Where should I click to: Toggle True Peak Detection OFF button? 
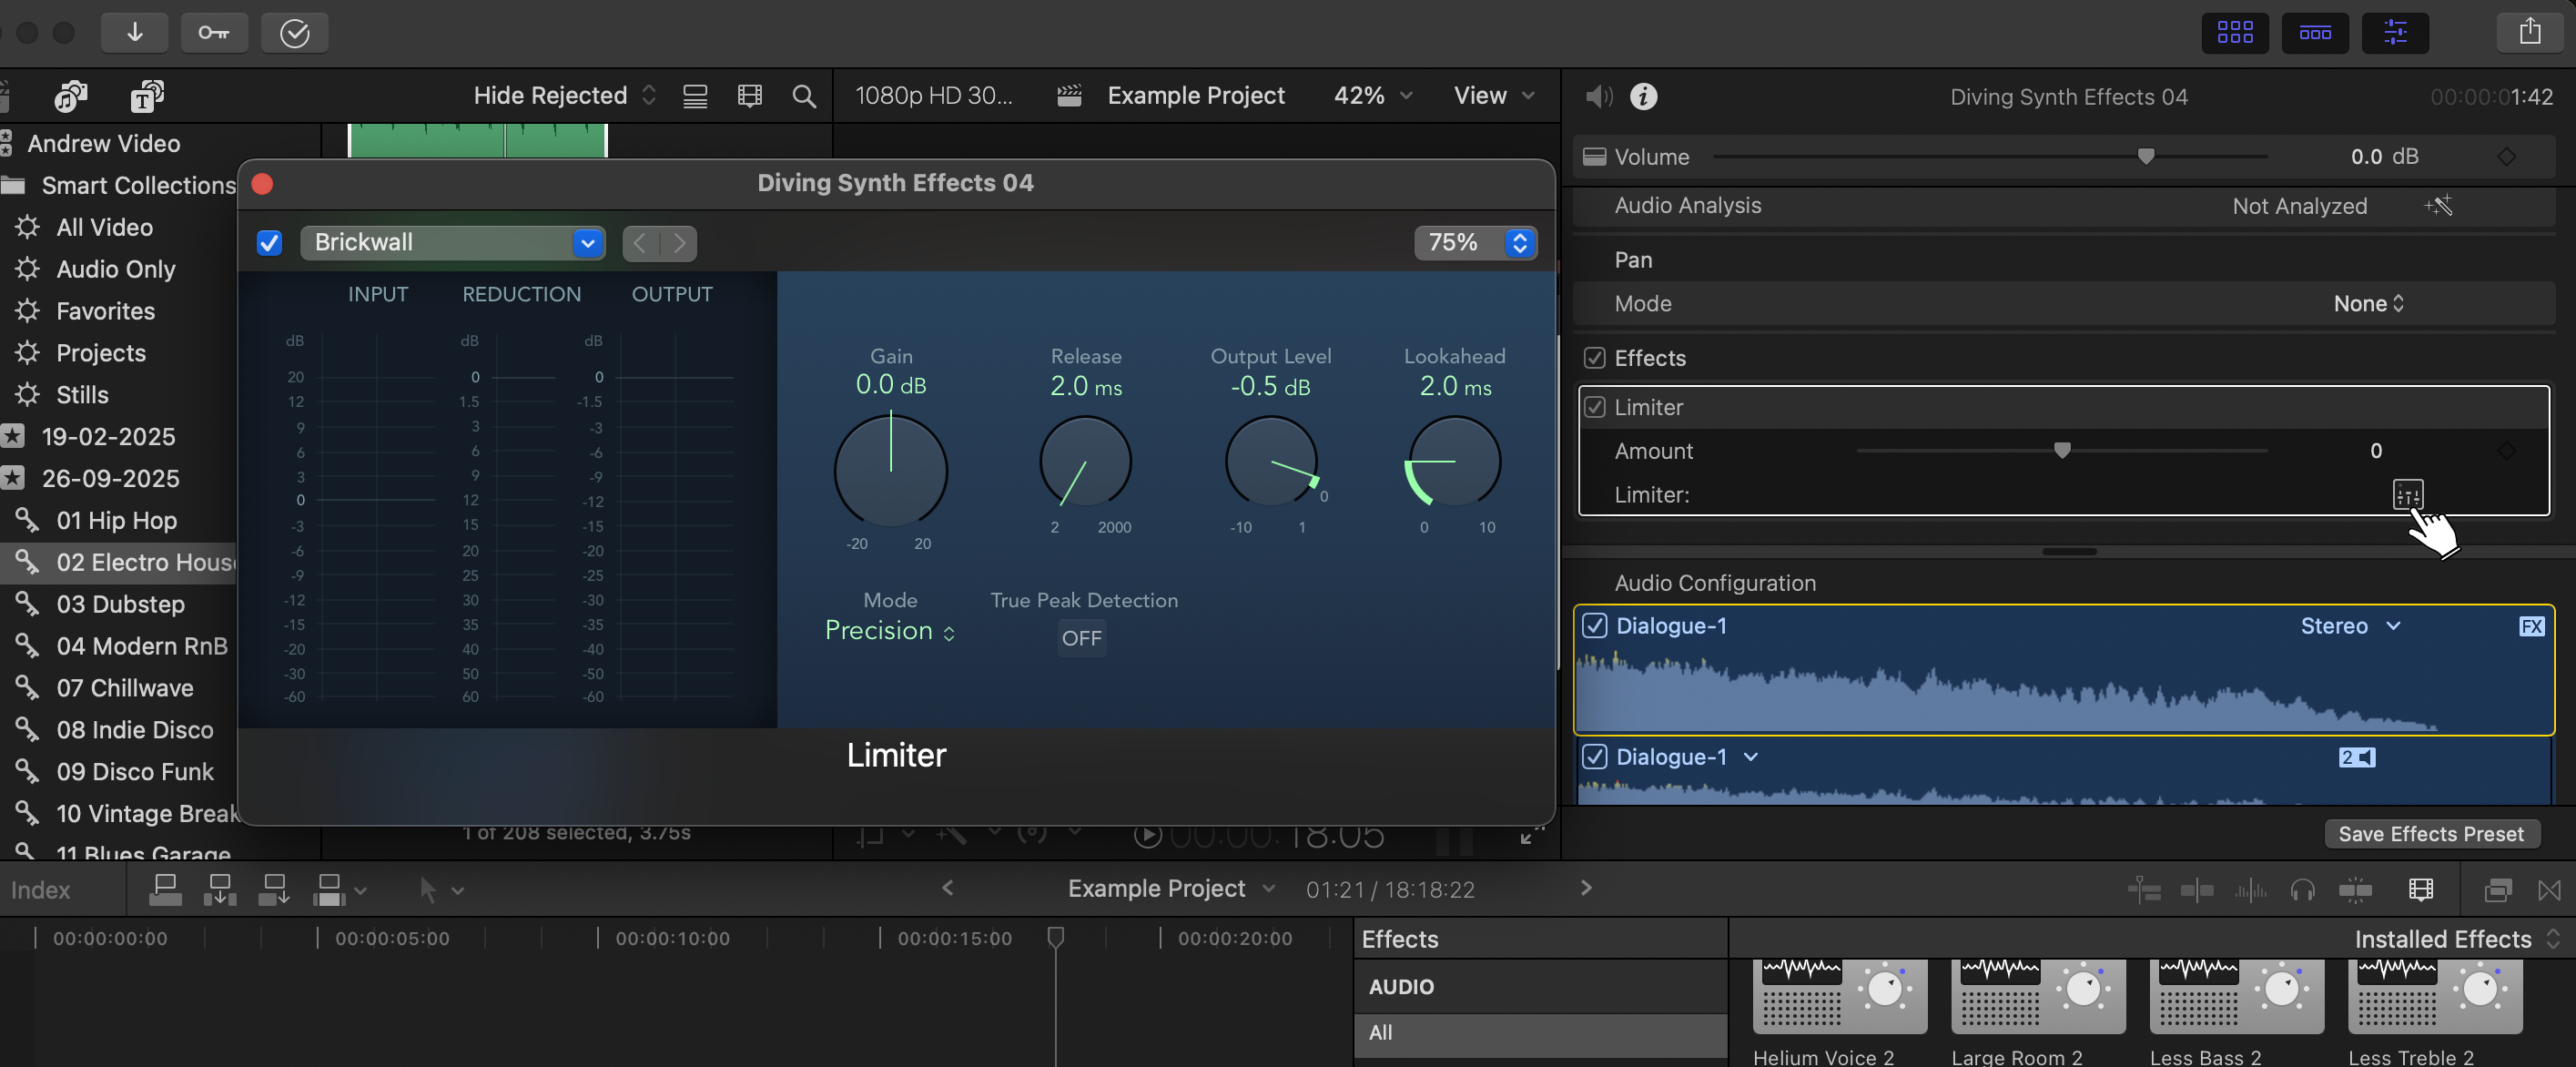pos(1081,638)
